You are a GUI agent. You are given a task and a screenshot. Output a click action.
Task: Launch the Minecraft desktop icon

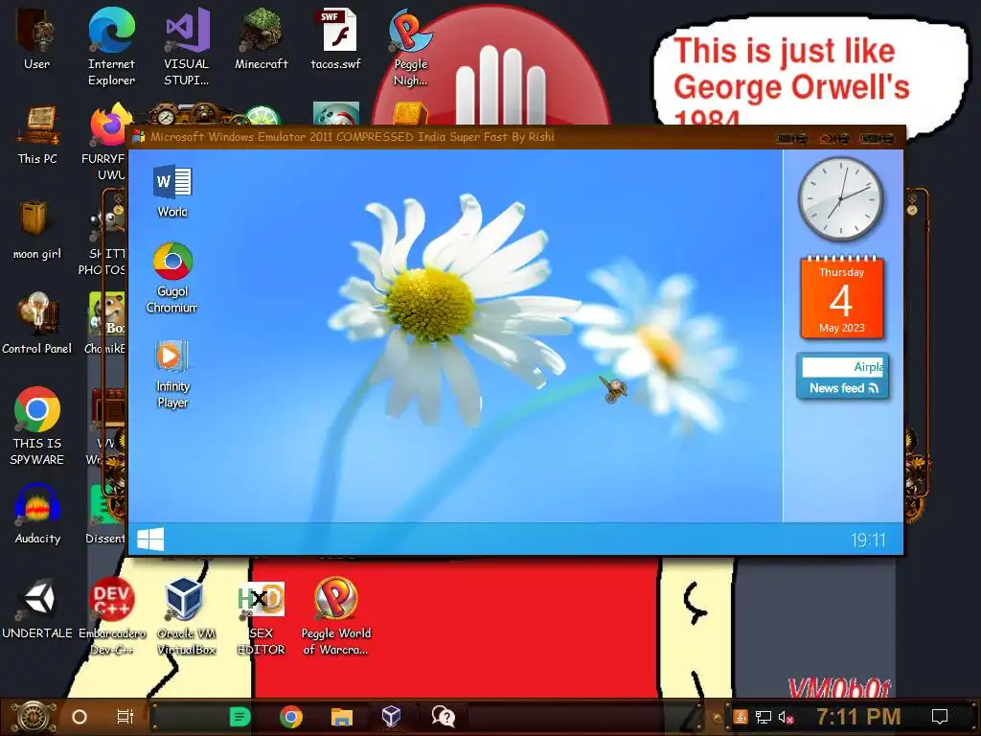point(261,37)
